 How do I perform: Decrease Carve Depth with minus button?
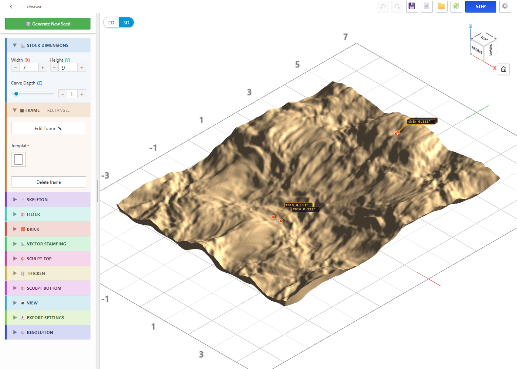63,94
